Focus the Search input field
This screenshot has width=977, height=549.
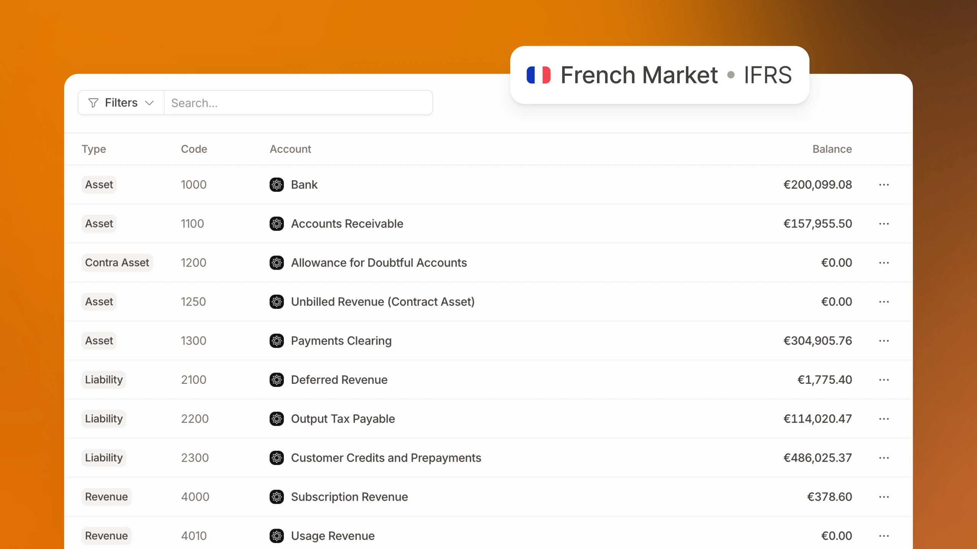298,103
